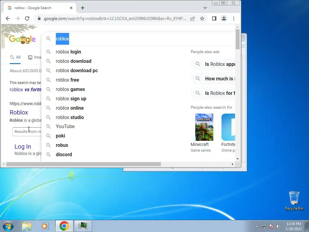Image resolution: width=309 pixels, height=232 pixels.
Task: Select the Recycle Bin desktop icon
Action: pos(294,201)
